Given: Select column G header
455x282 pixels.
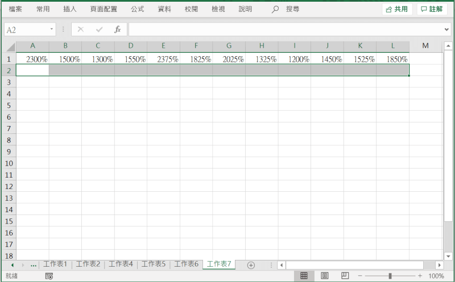Looking at the screenshot, I should [229, 46].
